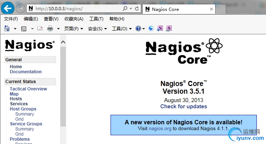This screenshot has width=266, height=144.
Task: Open the 文件(F) menu
Action: point(11,19)
